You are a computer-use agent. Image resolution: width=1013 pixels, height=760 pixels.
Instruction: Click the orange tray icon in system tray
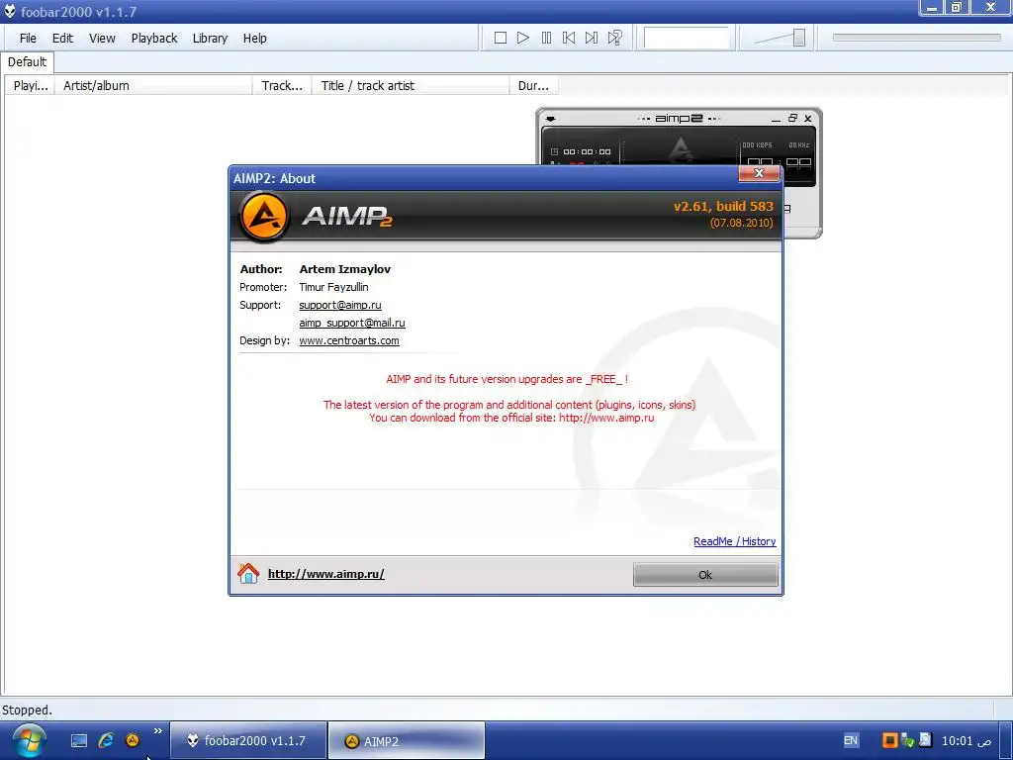889,740
